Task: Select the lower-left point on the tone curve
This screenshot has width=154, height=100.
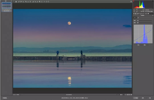Action: 137,39
